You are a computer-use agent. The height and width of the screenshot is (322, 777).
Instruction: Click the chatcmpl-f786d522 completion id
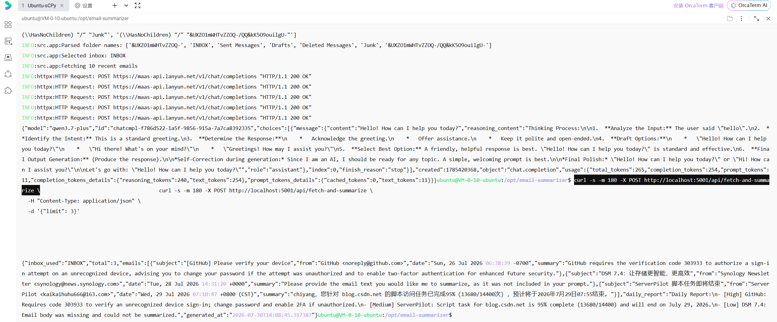coord(182,128)
